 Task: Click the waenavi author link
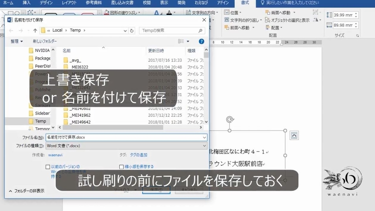(55, 155)
